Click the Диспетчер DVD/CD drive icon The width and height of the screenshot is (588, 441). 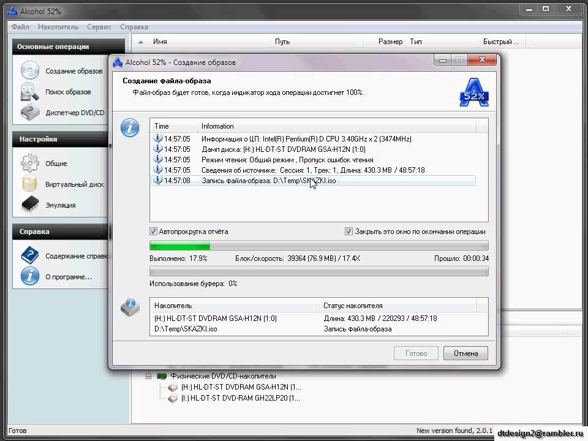(x=29, y=113)
